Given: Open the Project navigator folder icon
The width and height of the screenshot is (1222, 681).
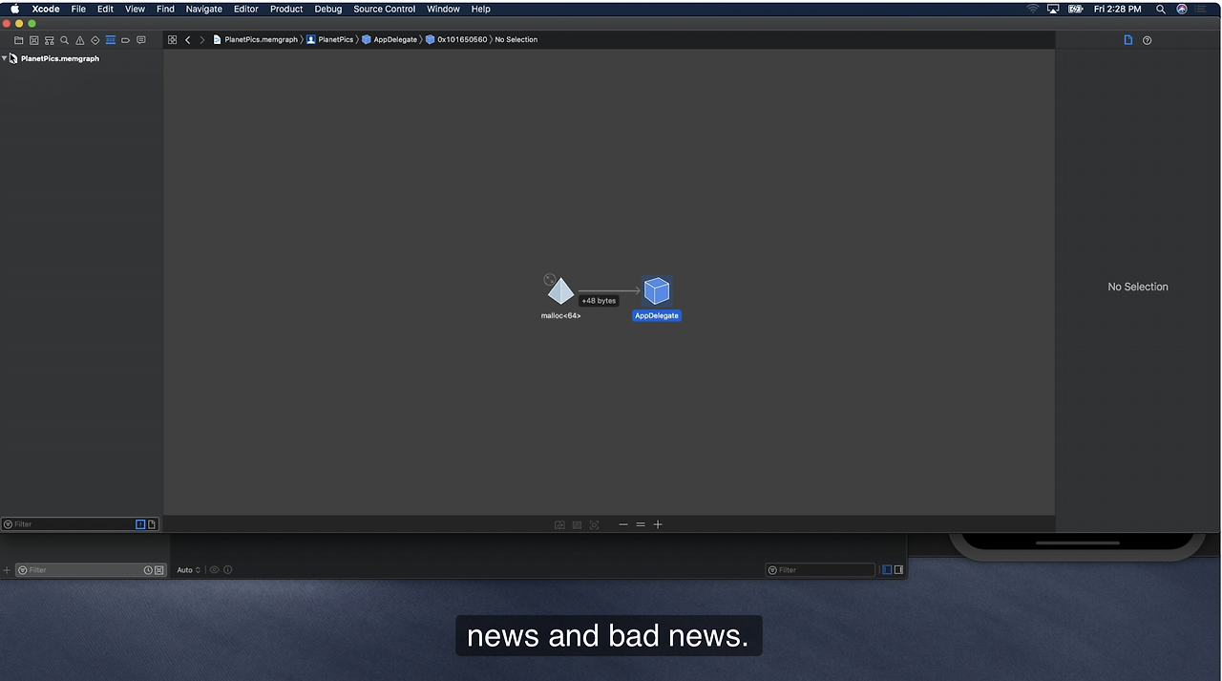Looking at the screenshot, I should pyautogui.click(x=18, y=40).
